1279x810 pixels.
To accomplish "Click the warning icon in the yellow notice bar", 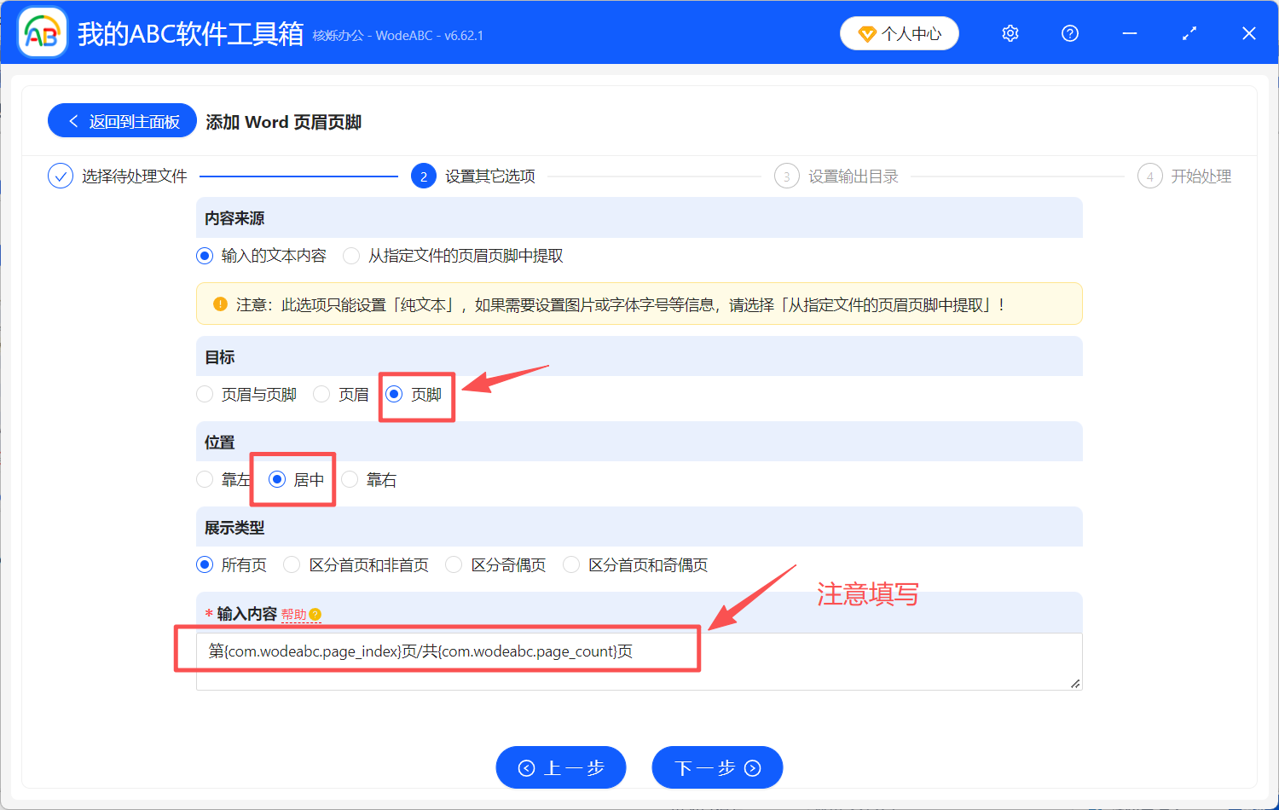I will coord(220,304).
